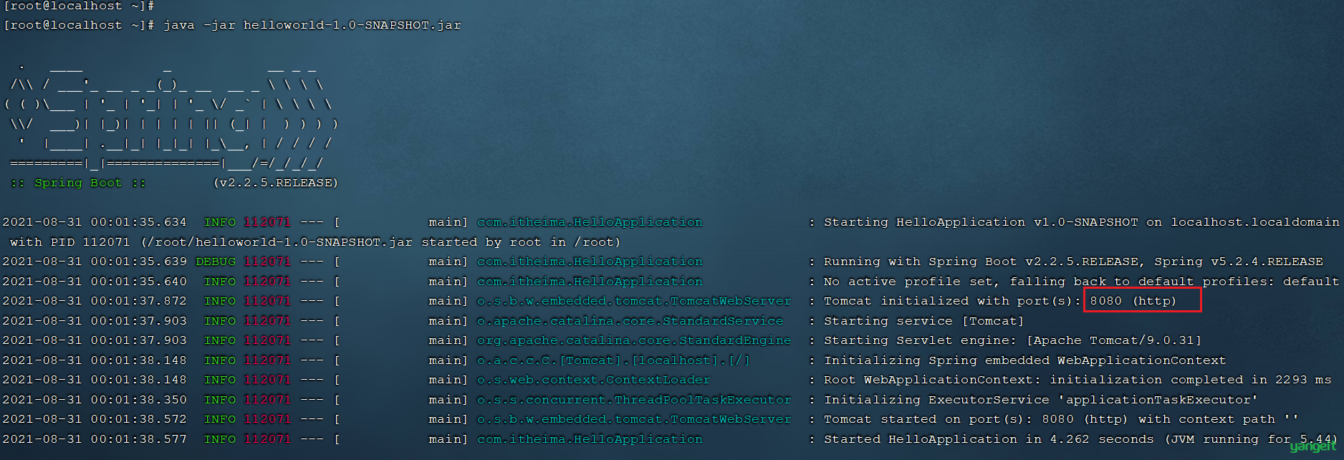The image size is (1344, 460).
Task: Click "main]" thread name on the 00:01:35.634 line
Action: click(448, 222)
